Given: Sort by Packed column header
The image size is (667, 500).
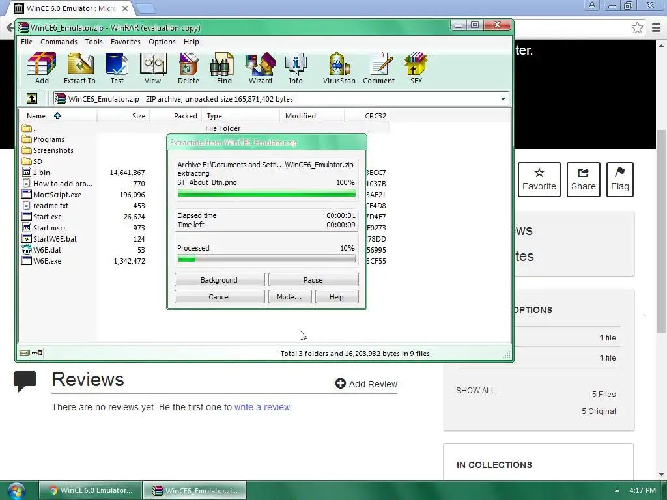Looking at the screenshot, I should (175, 116).
